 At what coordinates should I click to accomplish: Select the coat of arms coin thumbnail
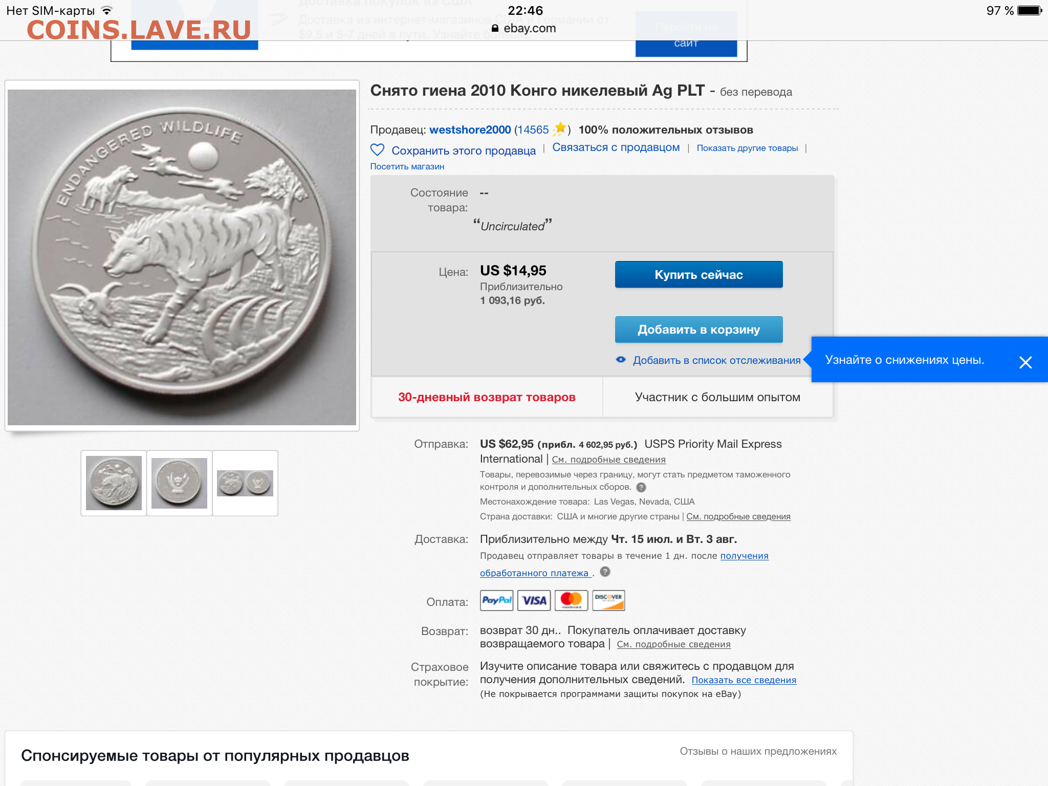pos(179,483)
